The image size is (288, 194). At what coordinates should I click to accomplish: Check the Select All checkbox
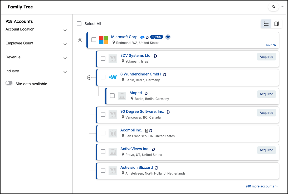79,24
